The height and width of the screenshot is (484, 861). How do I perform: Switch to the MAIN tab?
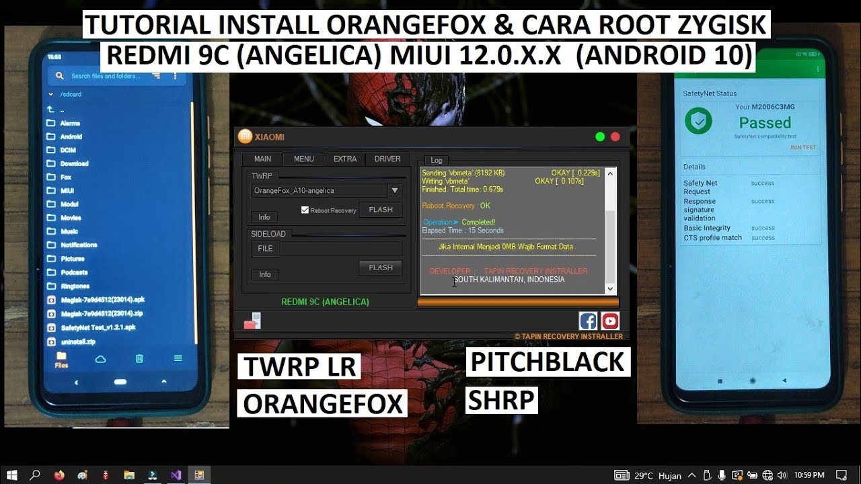tap(262, 159)
